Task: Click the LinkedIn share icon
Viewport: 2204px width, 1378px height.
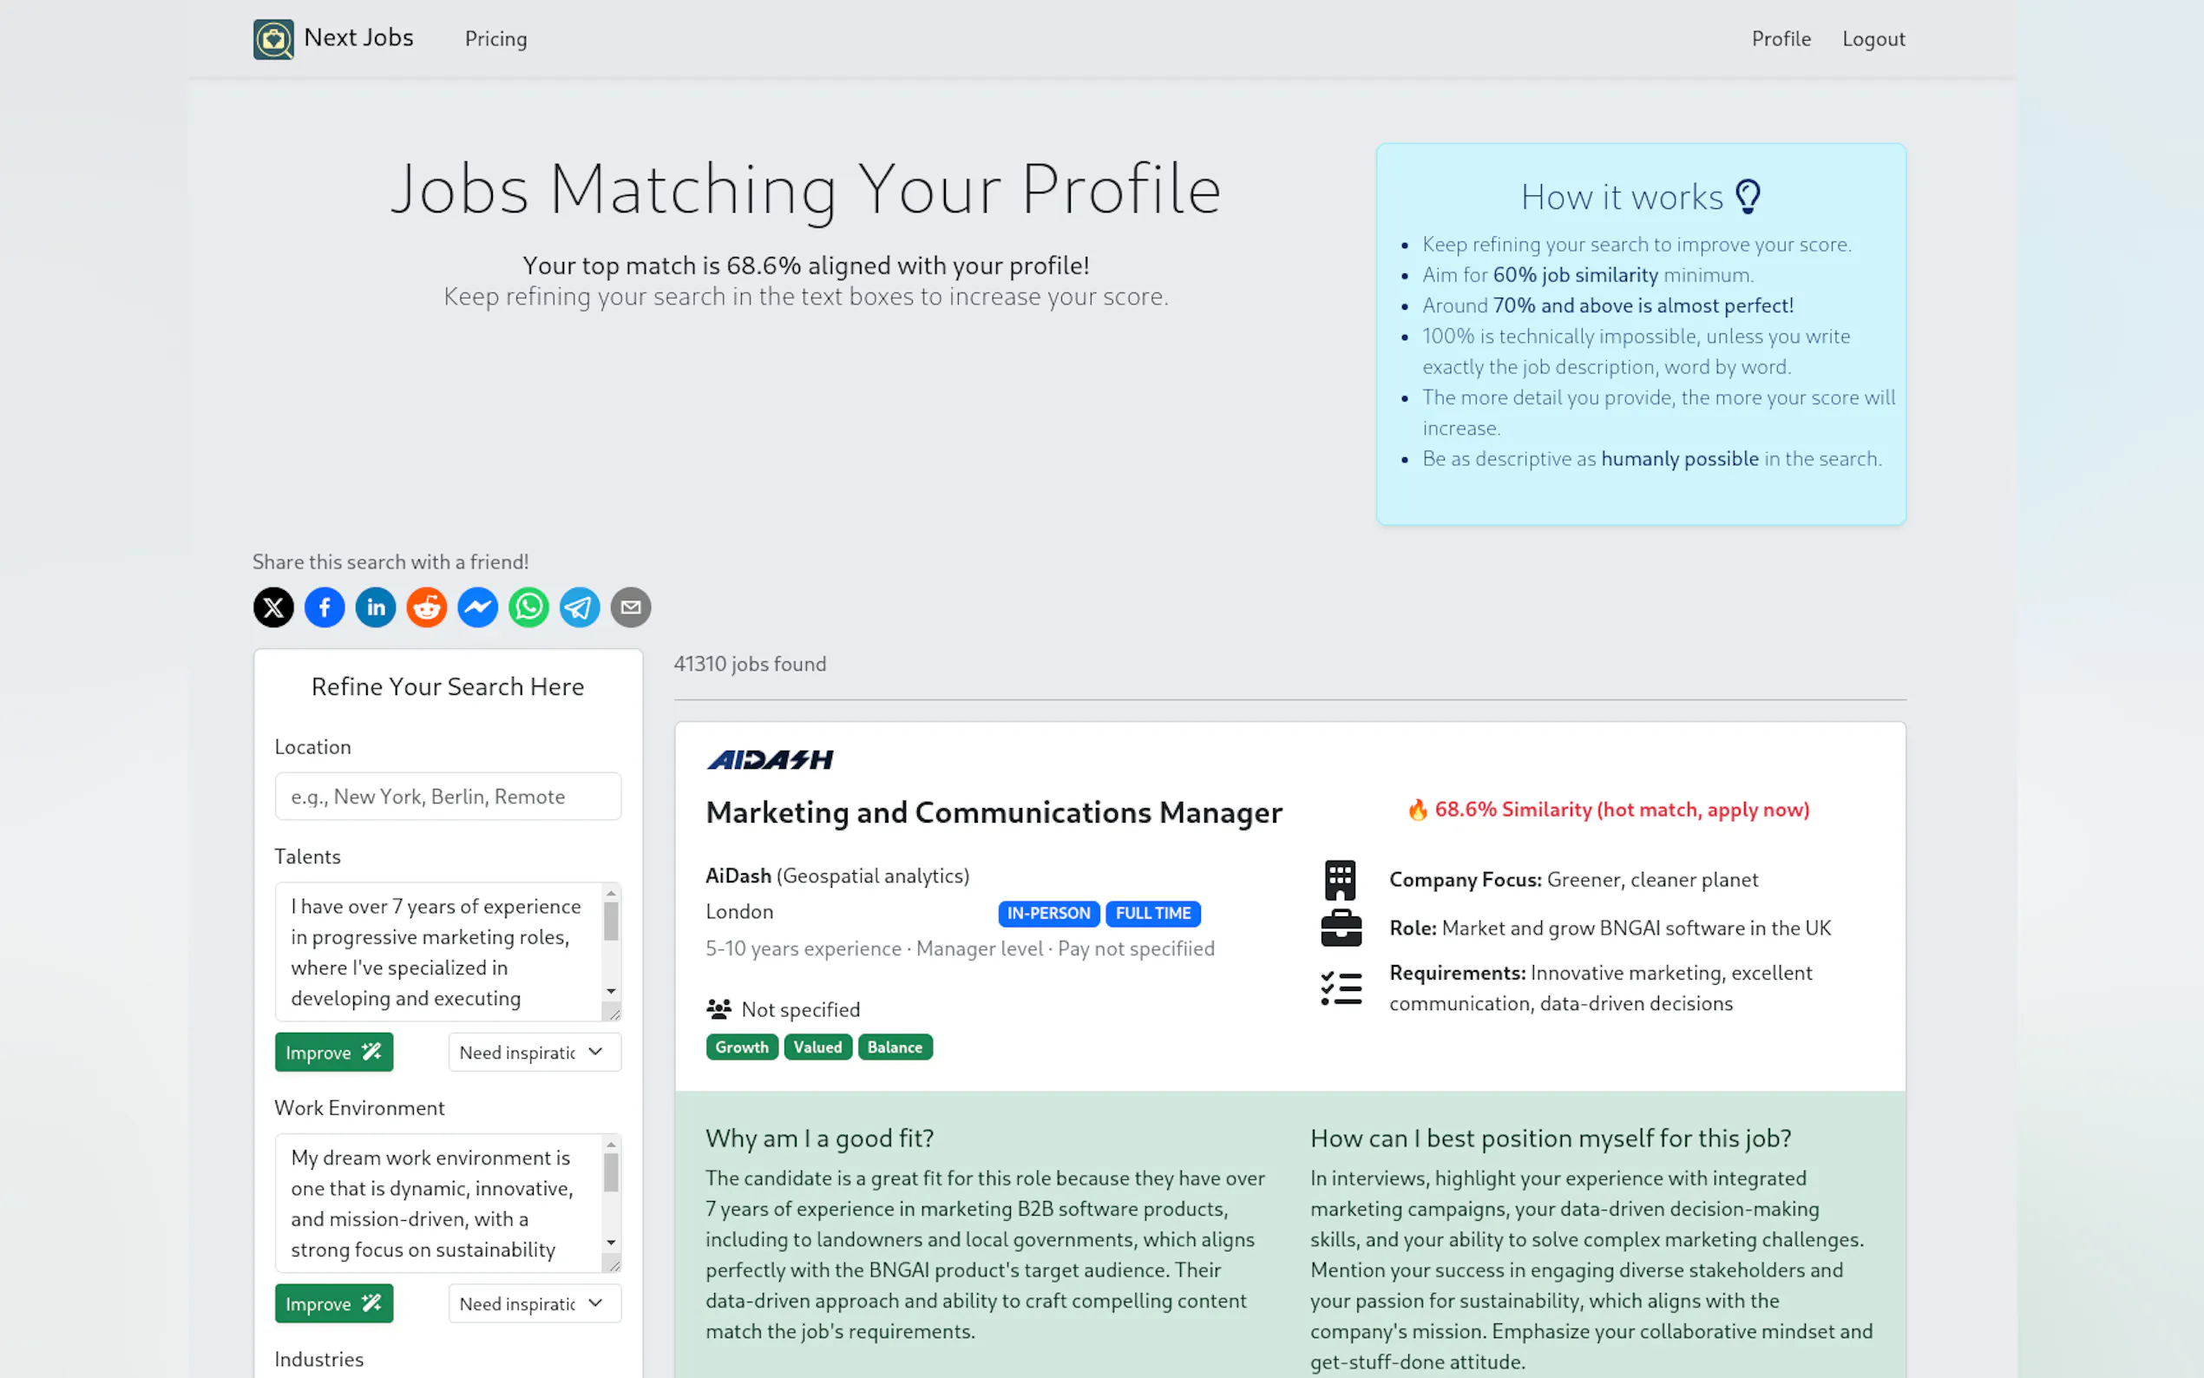Action: point(376,607)
